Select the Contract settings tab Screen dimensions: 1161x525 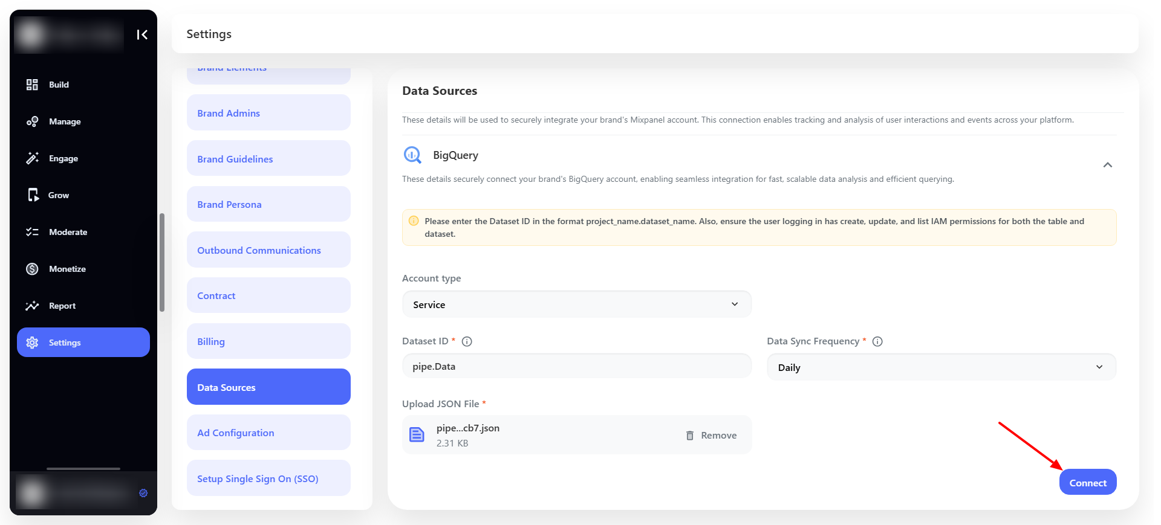click(268, 295)
